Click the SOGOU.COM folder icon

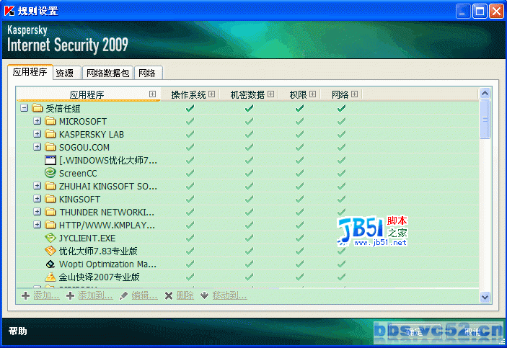tap(50, 147)
